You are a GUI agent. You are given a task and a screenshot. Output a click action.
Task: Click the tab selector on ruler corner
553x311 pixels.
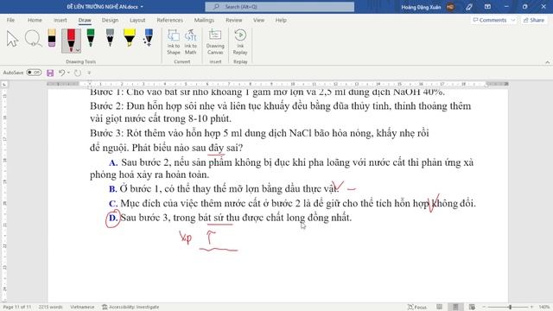coord(4,85)
